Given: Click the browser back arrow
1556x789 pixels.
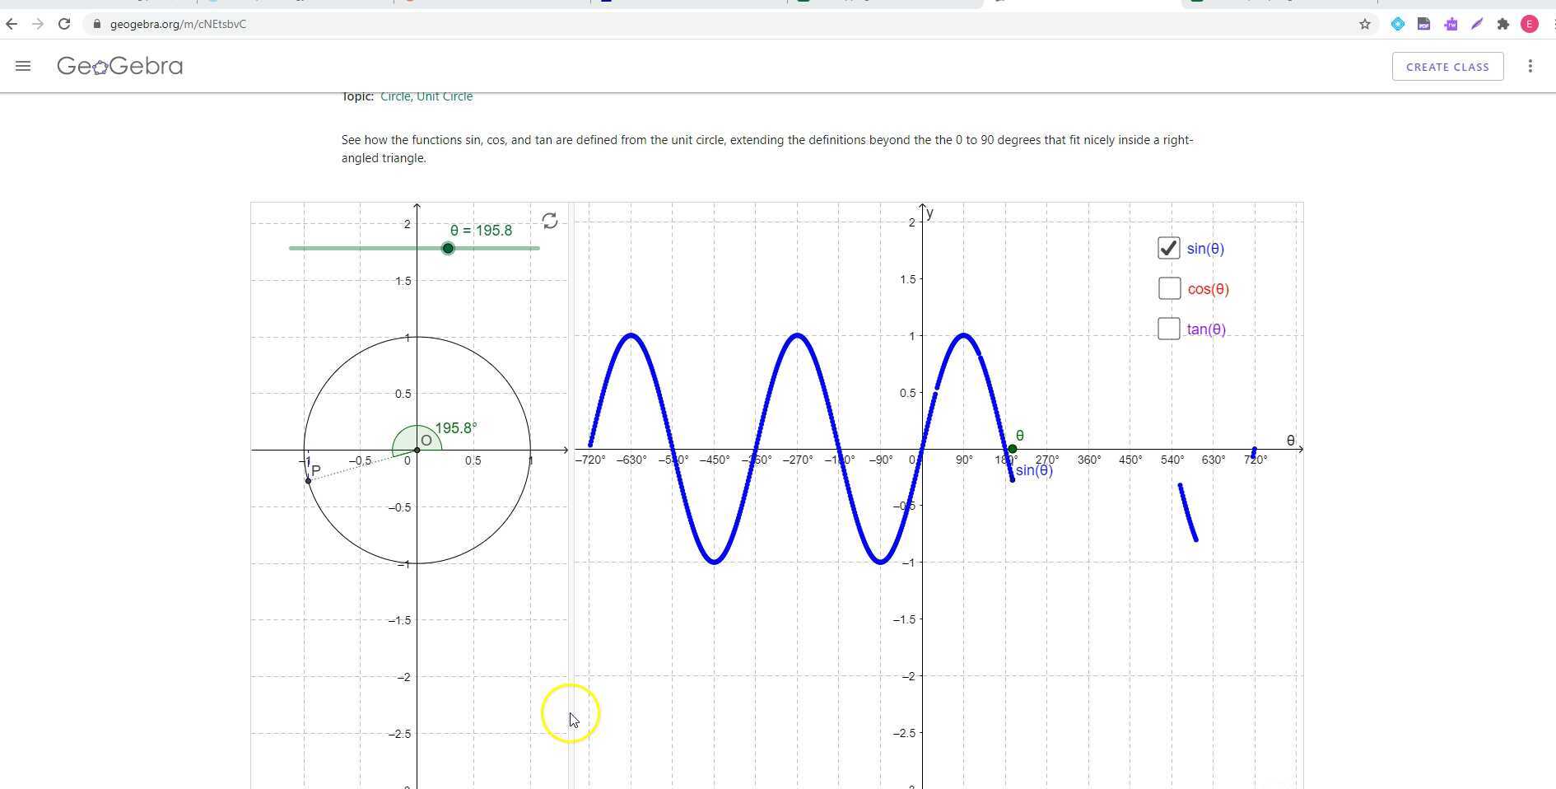Looking at the screenshot, I should (x=12, y=24).
